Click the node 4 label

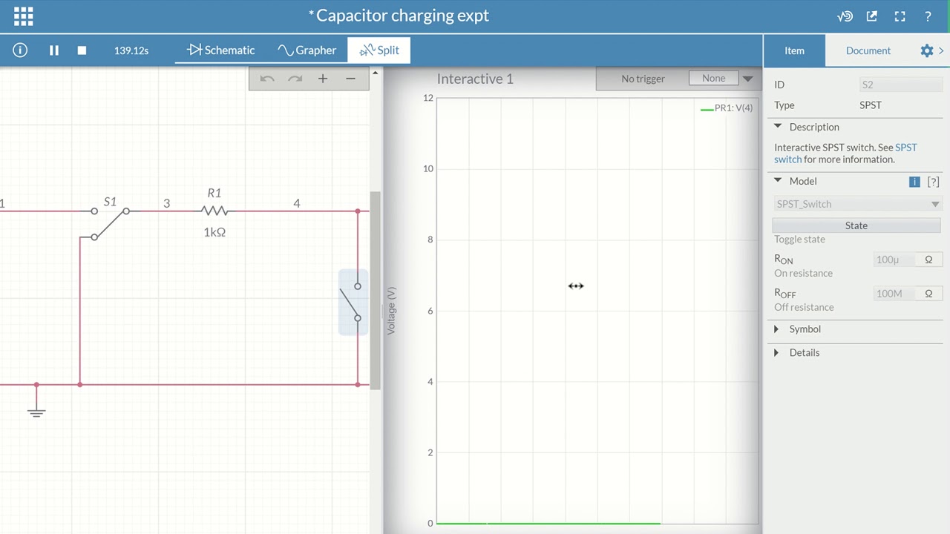(297, 203)
